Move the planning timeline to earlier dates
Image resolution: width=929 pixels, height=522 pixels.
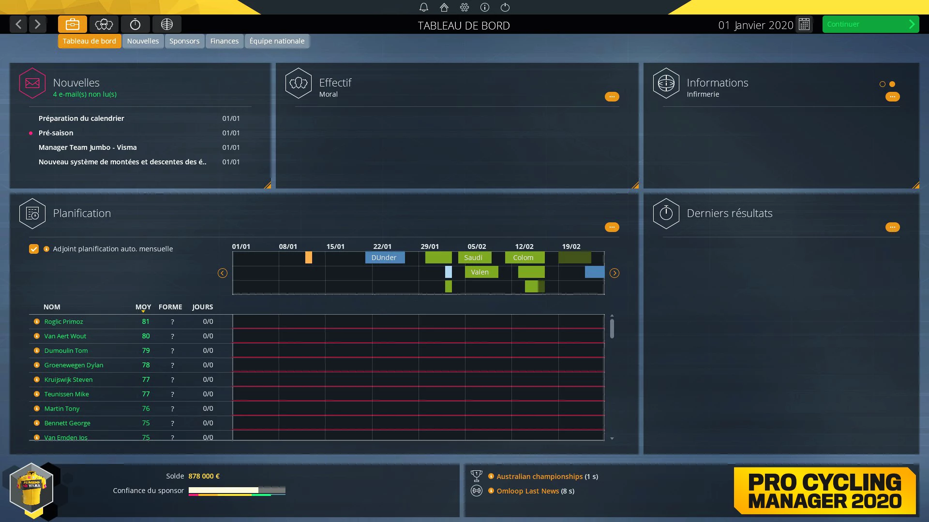(223, 273)
